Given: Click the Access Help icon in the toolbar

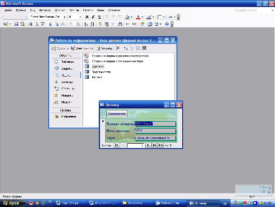Looking at the screenshot, I should point(167,24).
